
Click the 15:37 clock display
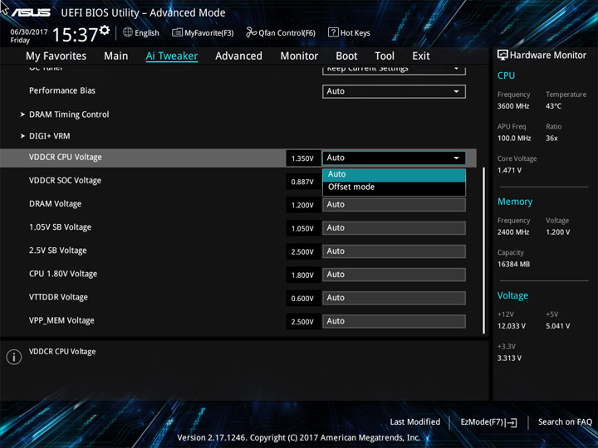tap(75, 35)
